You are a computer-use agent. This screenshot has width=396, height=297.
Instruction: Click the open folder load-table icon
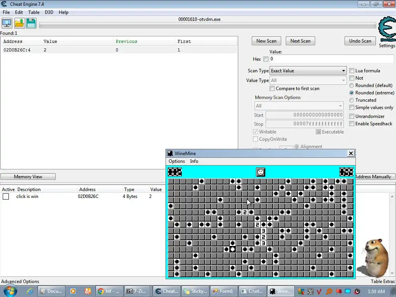coord(19,23)
